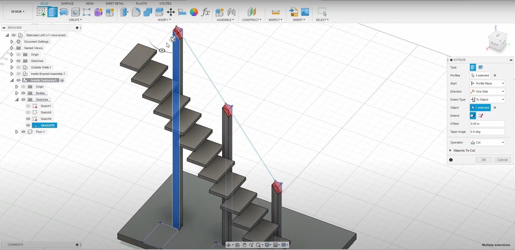Click the Extrude dialog info icon
Image resolution: width=515 pixels, height=250 pixels.
[451, 160]
